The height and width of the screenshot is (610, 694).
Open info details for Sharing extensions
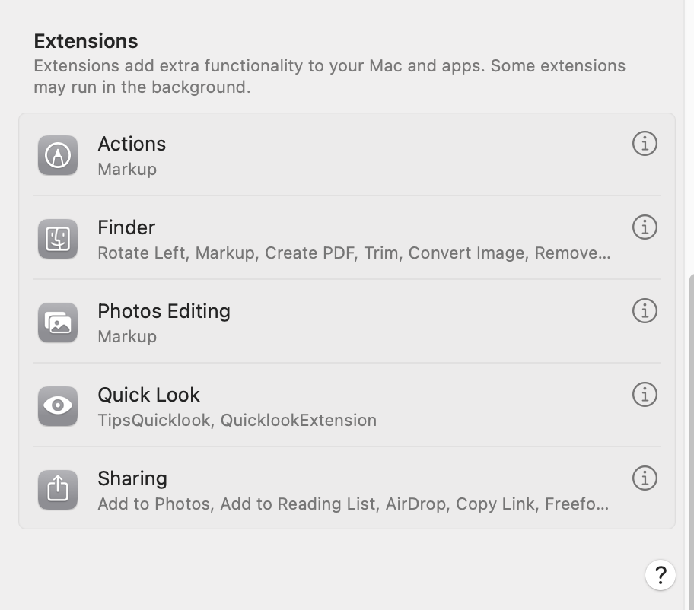pyautogui.click(x=645, y=478)
